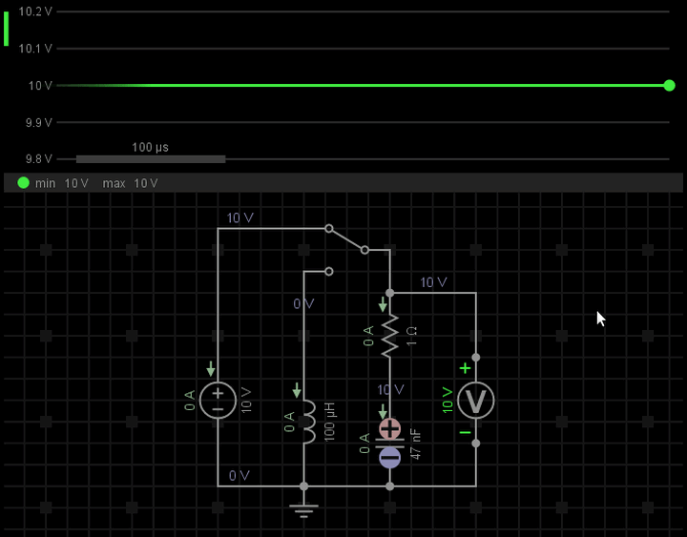687x537 pixels.
Task: Click the 10 V voltage source symbol
Action: [218, 400]
